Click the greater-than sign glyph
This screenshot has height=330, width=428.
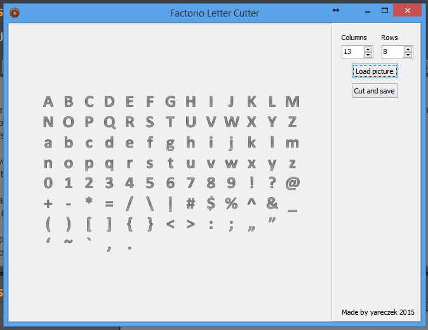pyautogui.click(x=191, y=224)
